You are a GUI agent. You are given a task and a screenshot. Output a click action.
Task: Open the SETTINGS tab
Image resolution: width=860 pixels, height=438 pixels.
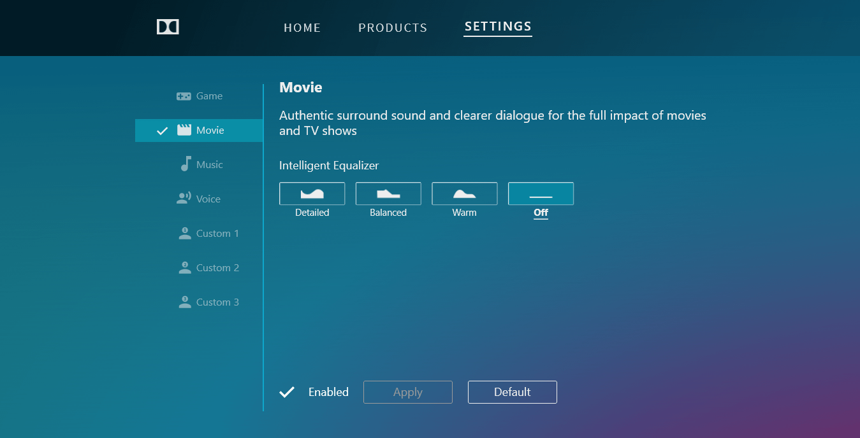[x=498, y=27]
